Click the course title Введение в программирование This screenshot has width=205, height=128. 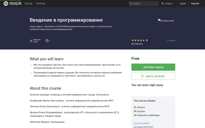[66, 20]
